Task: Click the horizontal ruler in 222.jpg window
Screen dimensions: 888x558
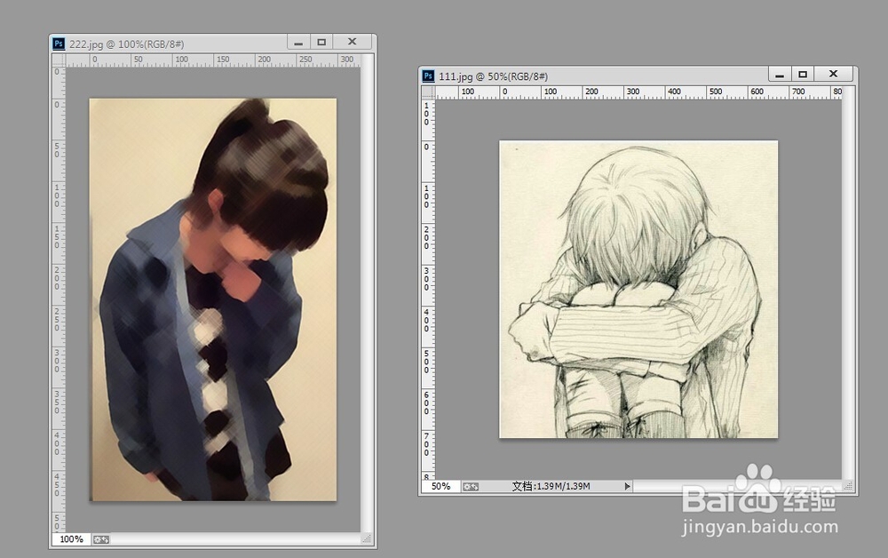Action: click(x=213, y=60)
